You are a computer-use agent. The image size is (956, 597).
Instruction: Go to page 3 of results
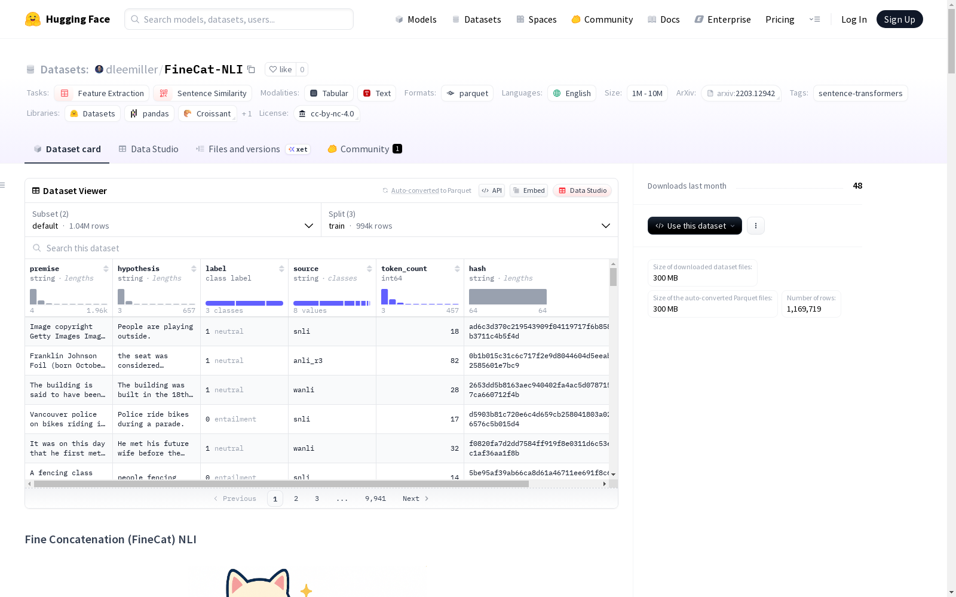point(317,498)
